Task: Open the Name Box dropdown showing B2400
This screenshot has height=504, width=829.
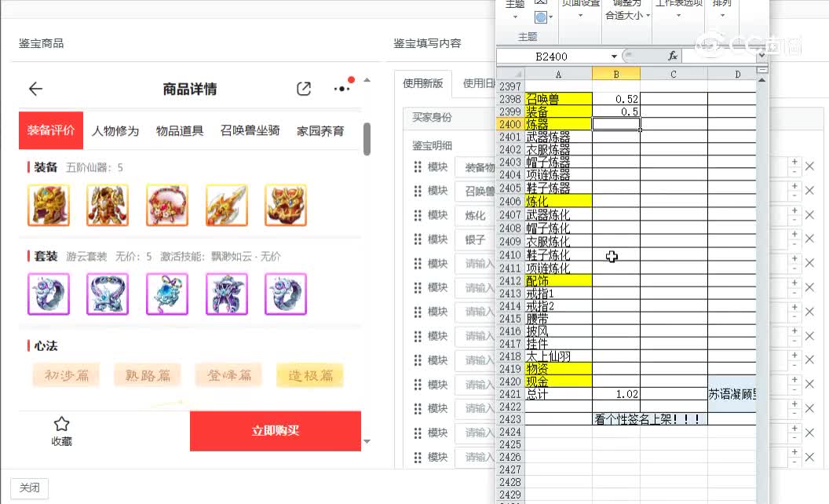Action: point(614,56)
